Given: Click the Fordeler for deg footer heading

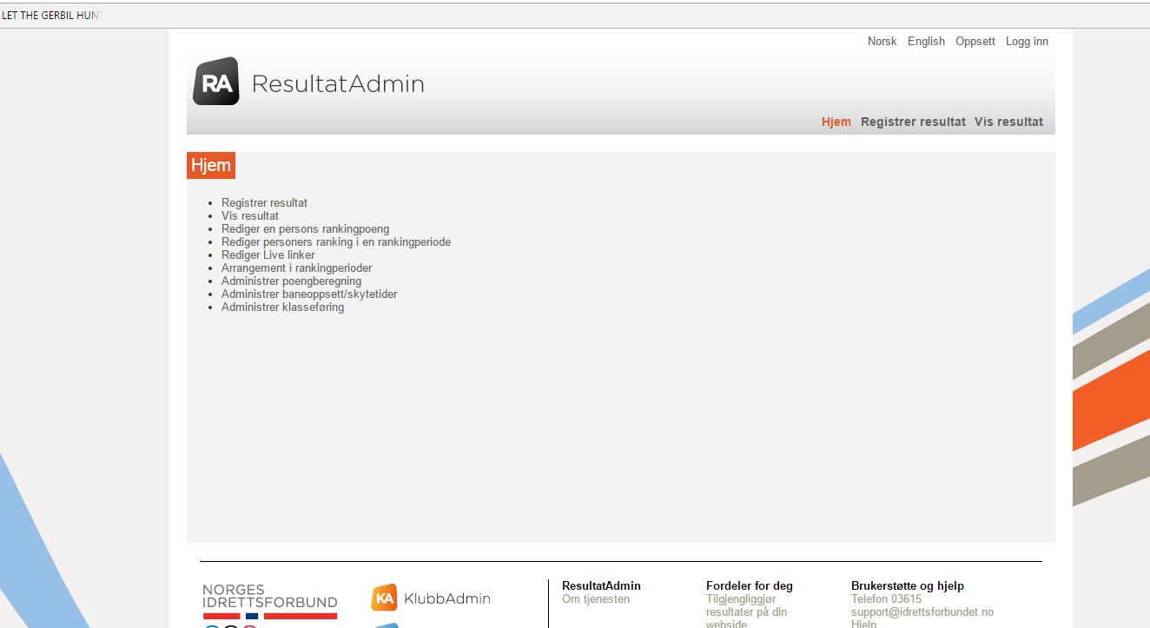Looking at the screenshot, I should point(750,586).
